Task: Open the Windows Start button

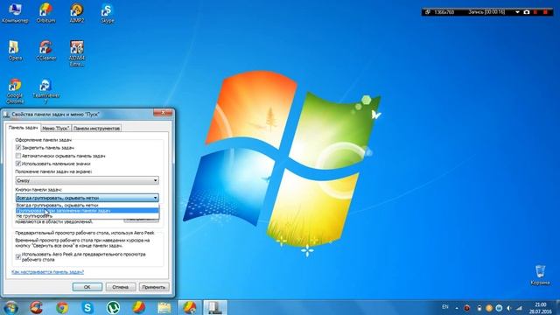Action: [10, 308]
